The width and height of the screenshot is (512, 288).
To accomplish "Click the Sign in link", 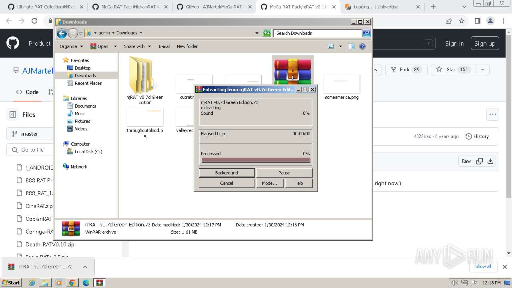I will coord(455,44).
